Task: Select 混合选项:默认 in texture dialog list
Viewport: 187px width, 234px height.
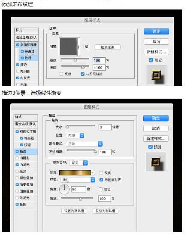Action: coord(26,37)
